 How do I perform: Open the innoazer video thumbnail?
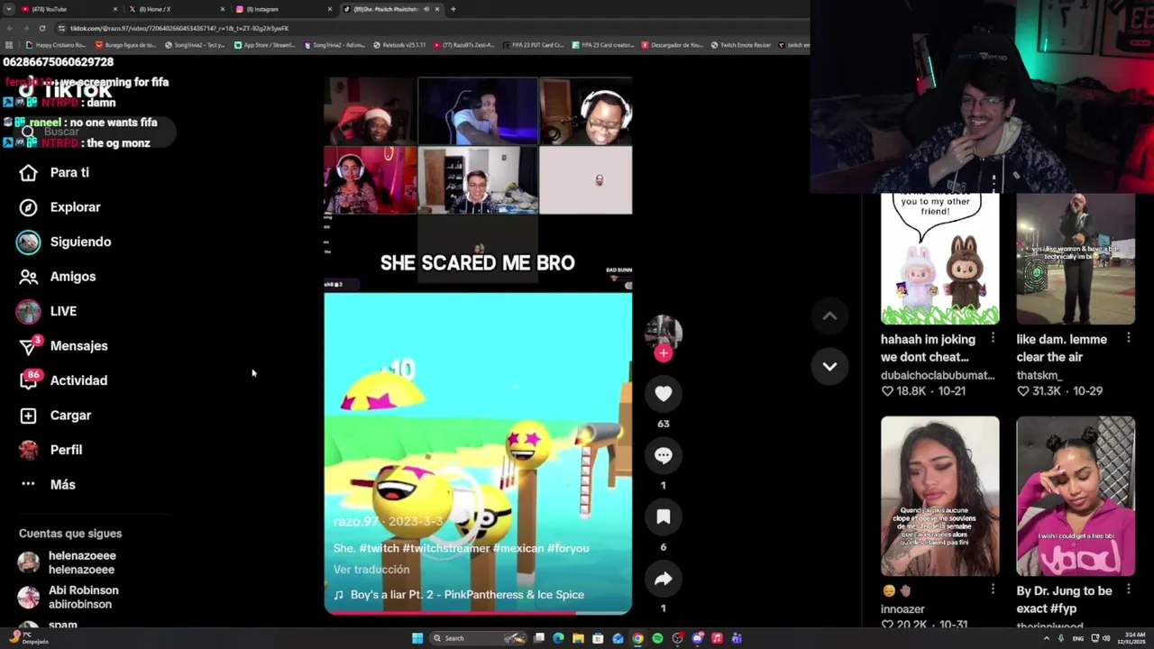939,496
